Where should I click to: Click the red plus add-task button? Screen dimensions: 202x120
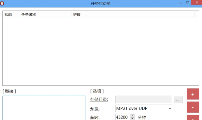pyautogui.click(x=193, y=94)
